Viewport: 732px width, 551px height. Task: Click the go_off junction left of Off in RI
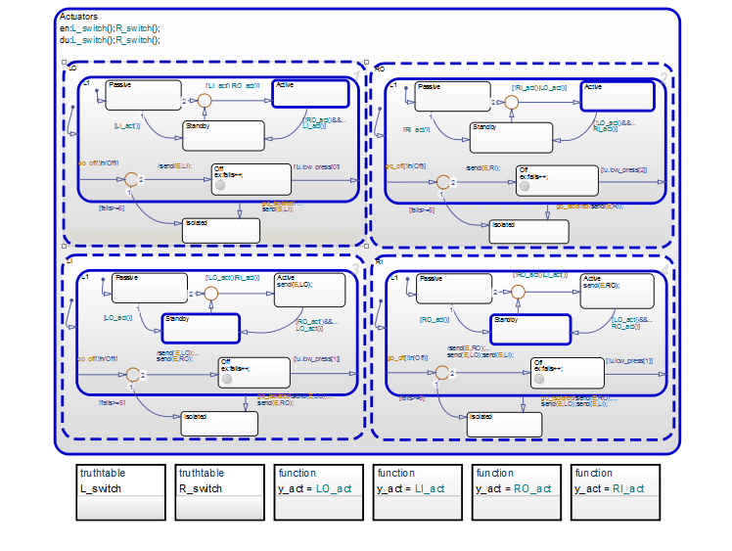[442, 372]
